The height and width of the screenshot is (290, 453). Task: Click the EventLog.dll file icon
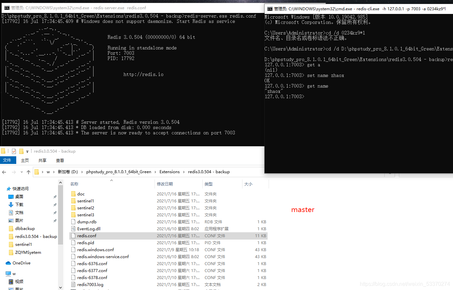tap(73, 229)
